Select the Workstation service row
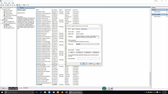This screenshot has height=94, width=168. pos(57,75)
